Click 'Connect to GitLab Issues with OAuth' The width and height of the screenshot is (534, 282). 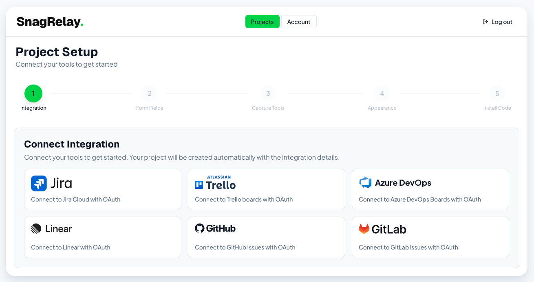pyautogui.click(x=408, y=247)
